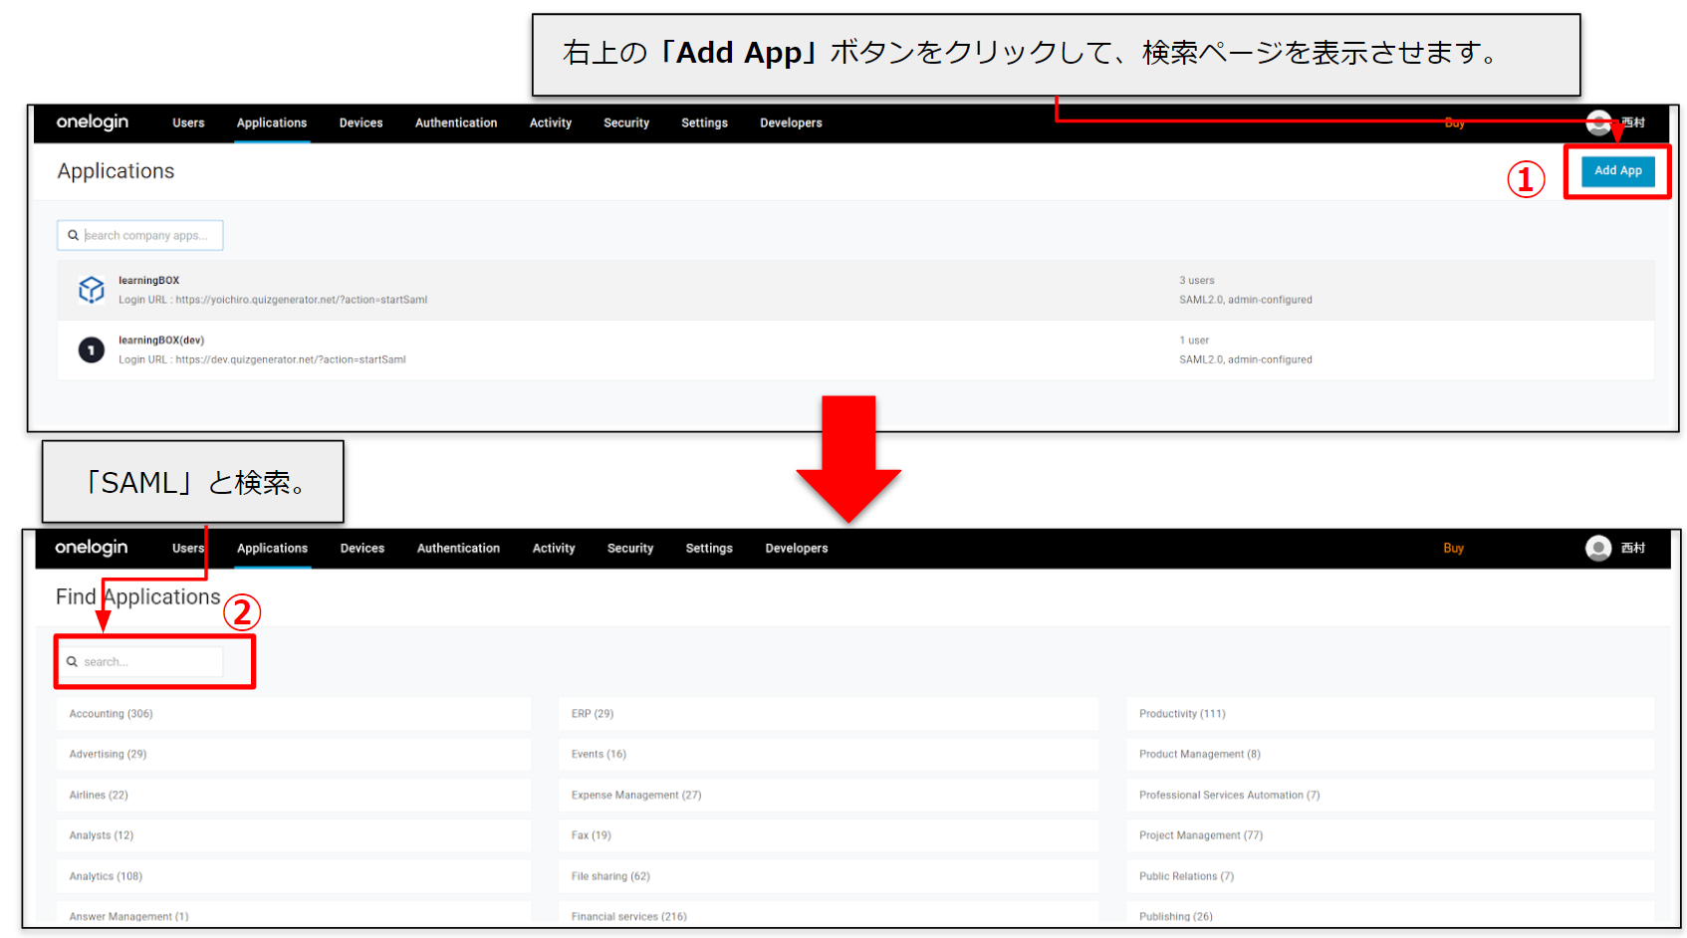Open the Applications tab in the Find Applications screenshot
The image size is (1687, 938).
tap(273, 548)
